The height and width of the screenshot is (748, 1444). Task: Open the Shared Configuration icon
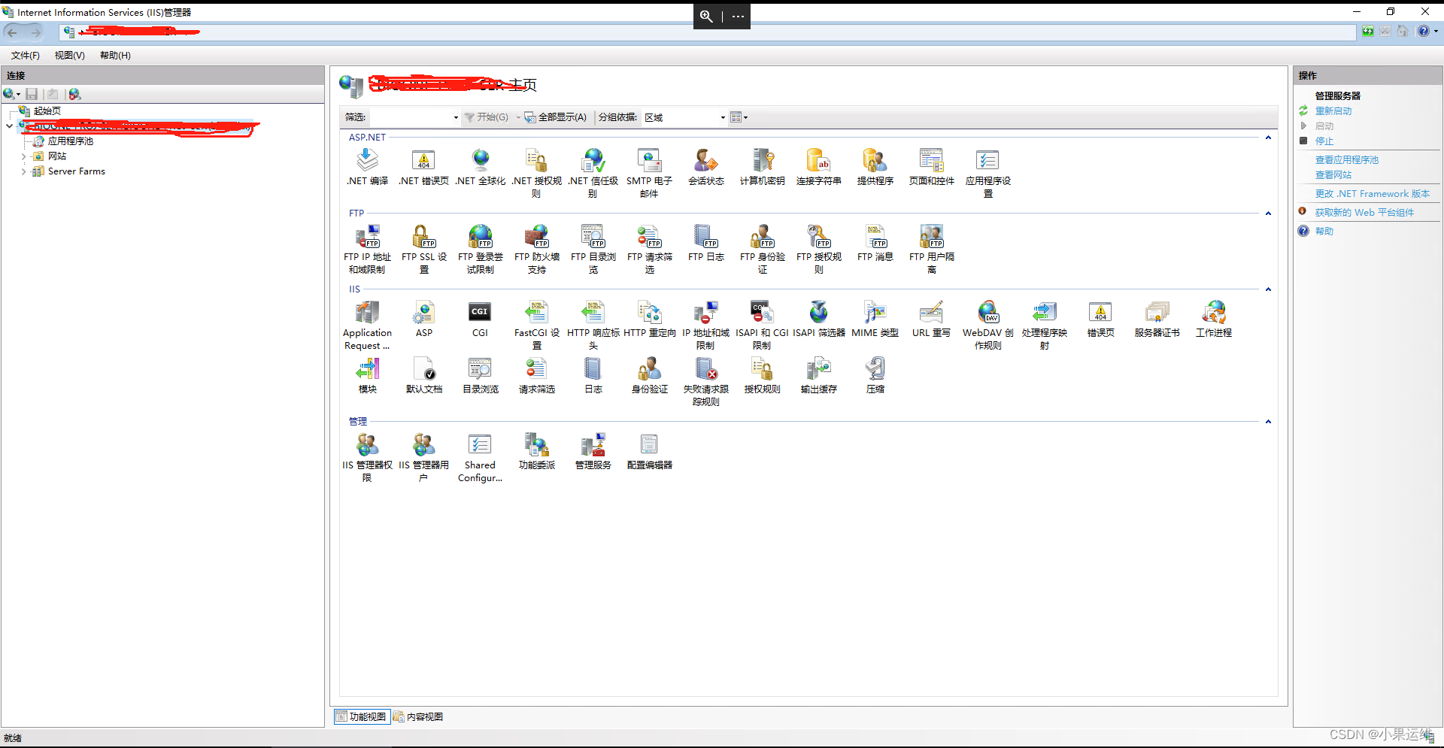pyautogui.click(x=480, y=457)
